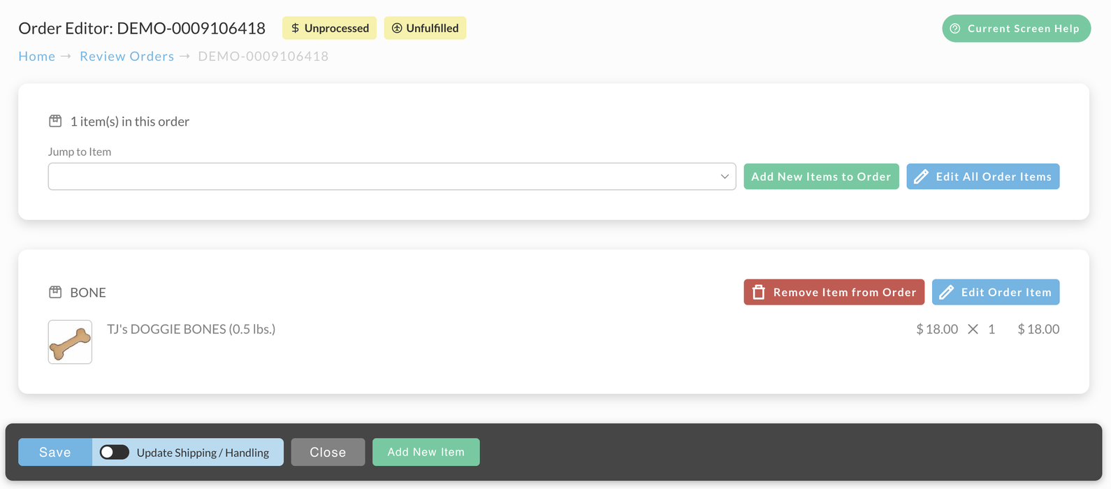
Task: Click the trash icon in Remove Item button
Action: click(x=758, y=292)
